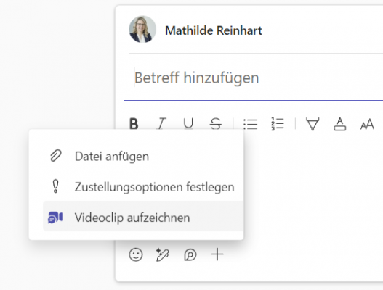
Task: Click the name Mathilde Reinhart
Action: (x=214, y=30)
